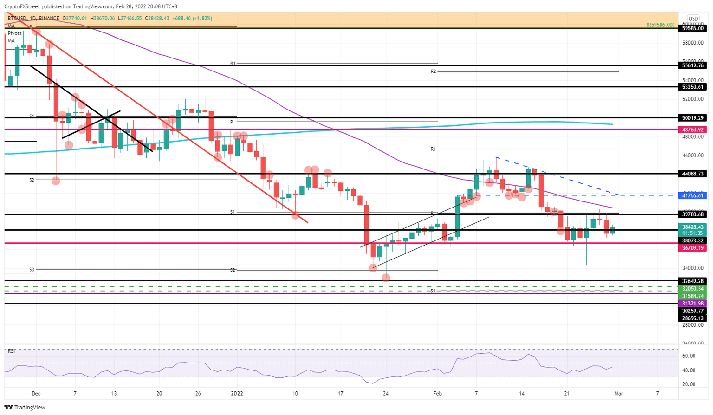Click the TradingView logo icon
This screenshot has height=415, width=713.
pyautogui.click(x=8, y=407)
